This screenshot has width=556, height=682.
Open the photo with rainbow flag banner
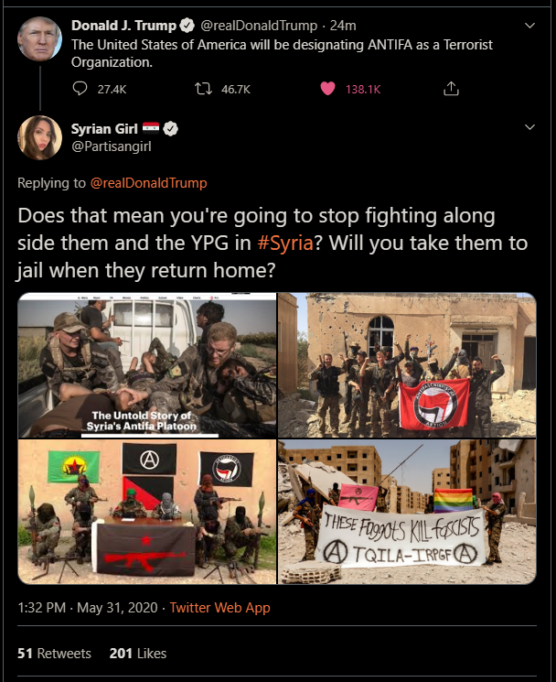(407, 512)
